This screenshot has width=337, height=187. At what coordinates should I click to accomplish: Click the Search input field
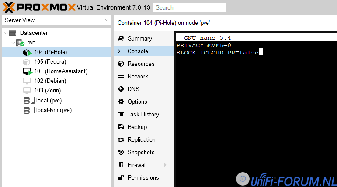pos(190,7)
